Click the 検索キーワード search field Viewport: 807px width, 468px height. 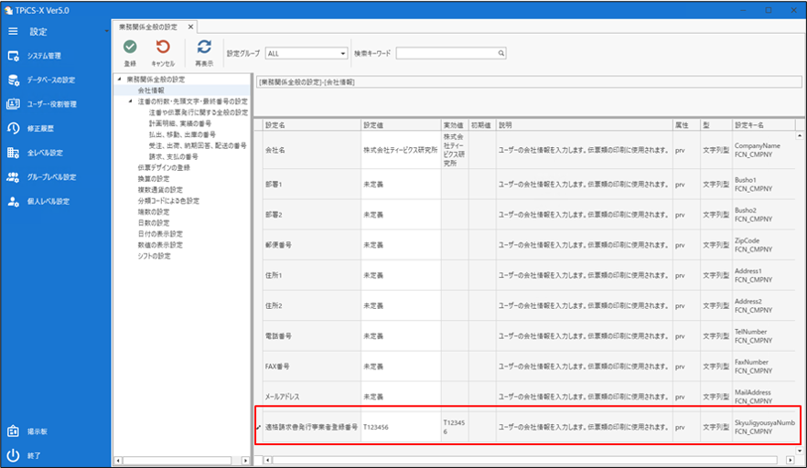(x=447, y=54)
